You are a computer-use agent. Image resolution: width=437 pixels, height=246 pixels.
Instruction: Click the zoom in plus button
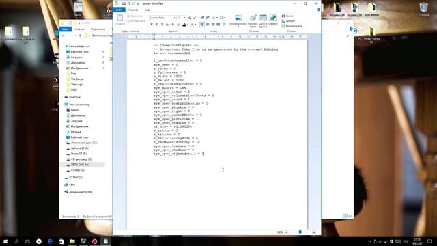(x=314, y=232)
